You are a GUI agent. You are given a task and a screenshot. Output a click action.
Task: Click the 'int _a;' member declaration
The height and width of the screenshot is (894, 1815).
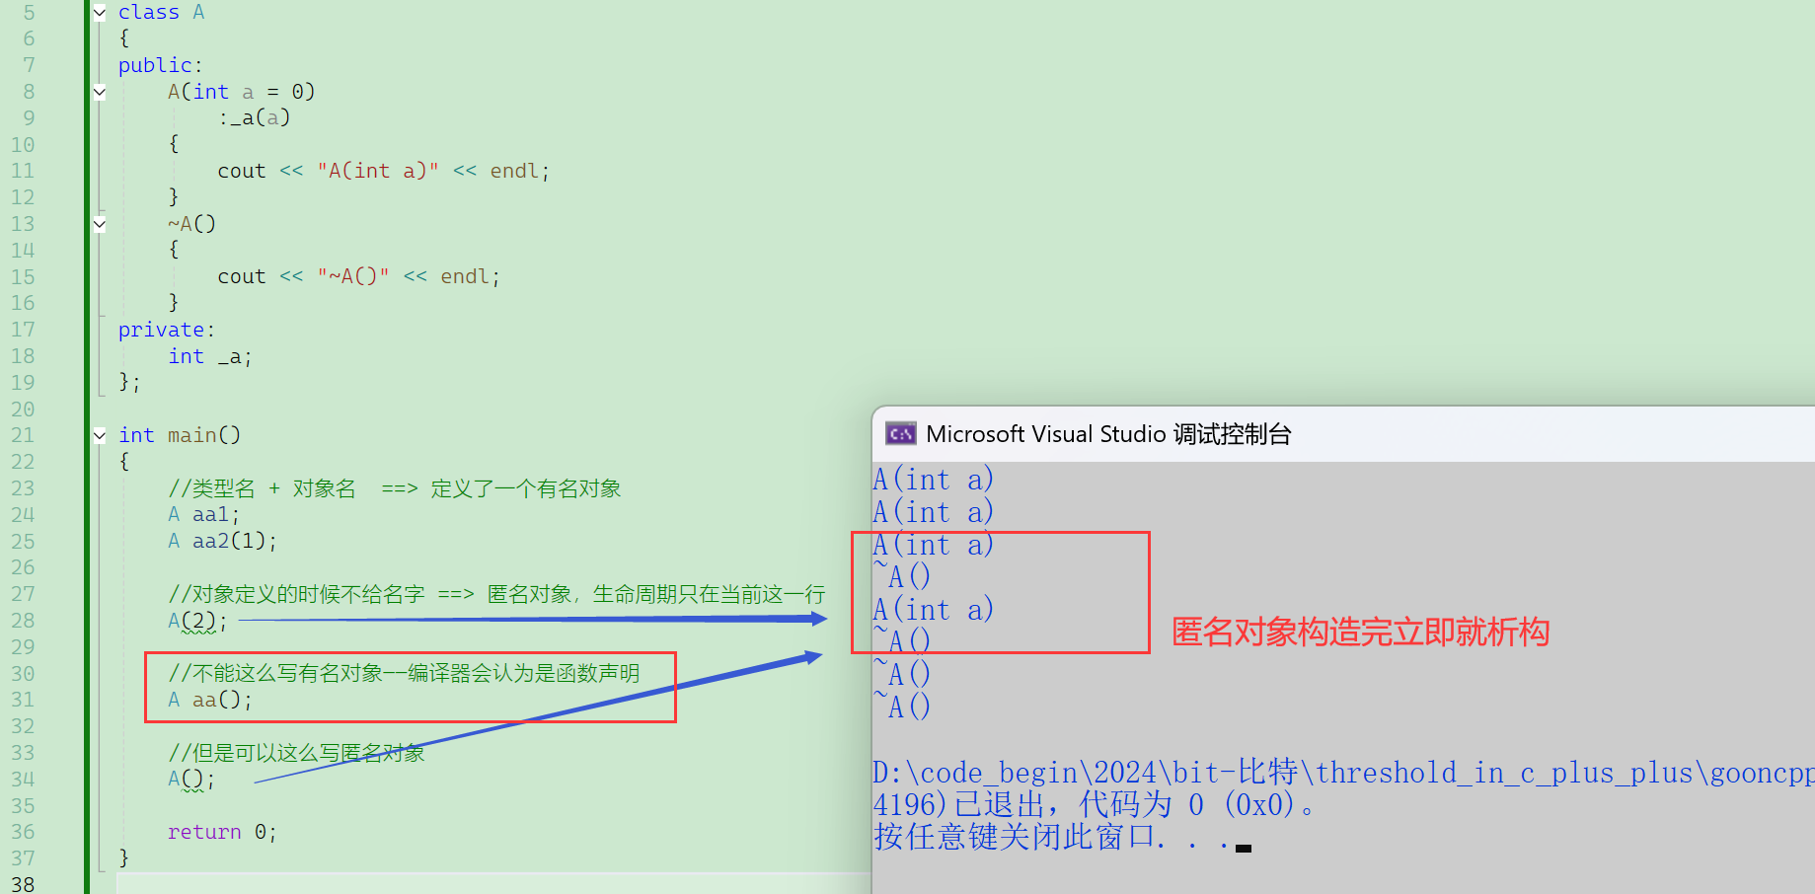click(210, 356)
